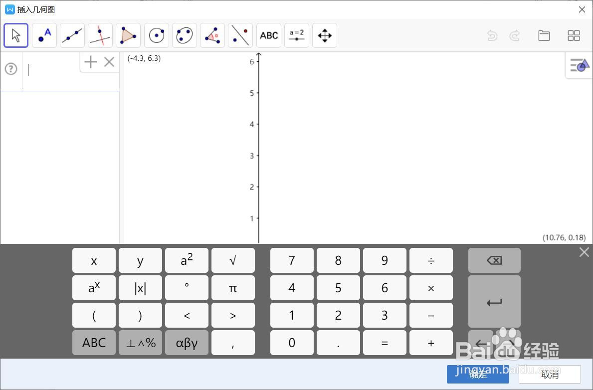
Task: Open the graphics style bar icon
Action: point(580,65)
